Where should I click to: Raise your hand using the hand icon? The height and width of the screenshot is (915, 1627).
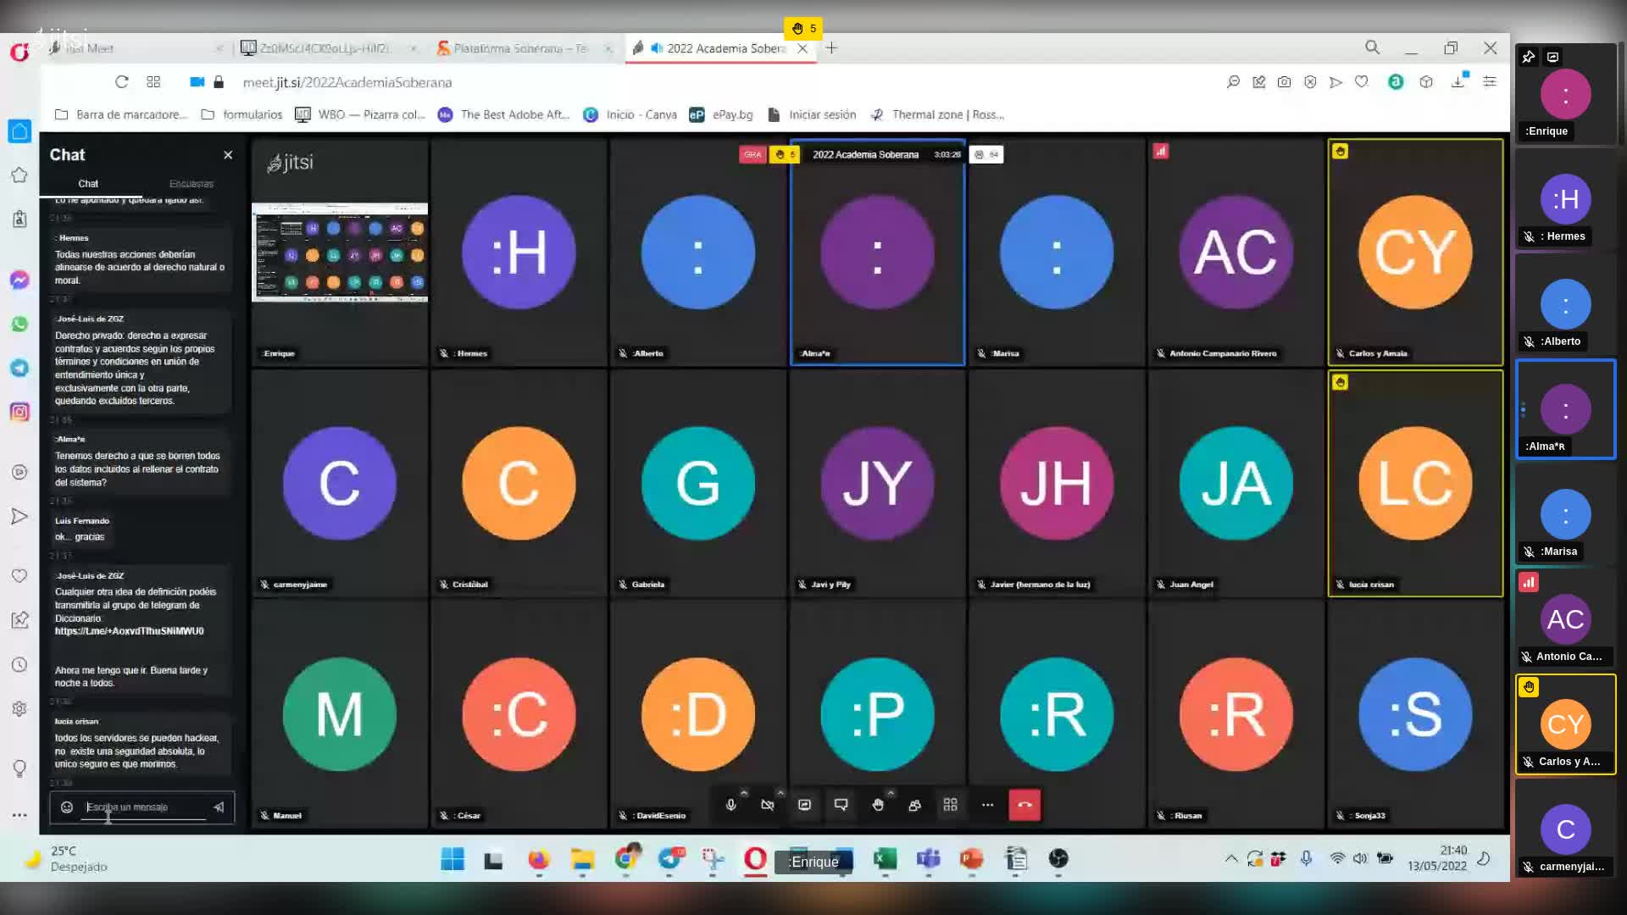click(878, 805)
